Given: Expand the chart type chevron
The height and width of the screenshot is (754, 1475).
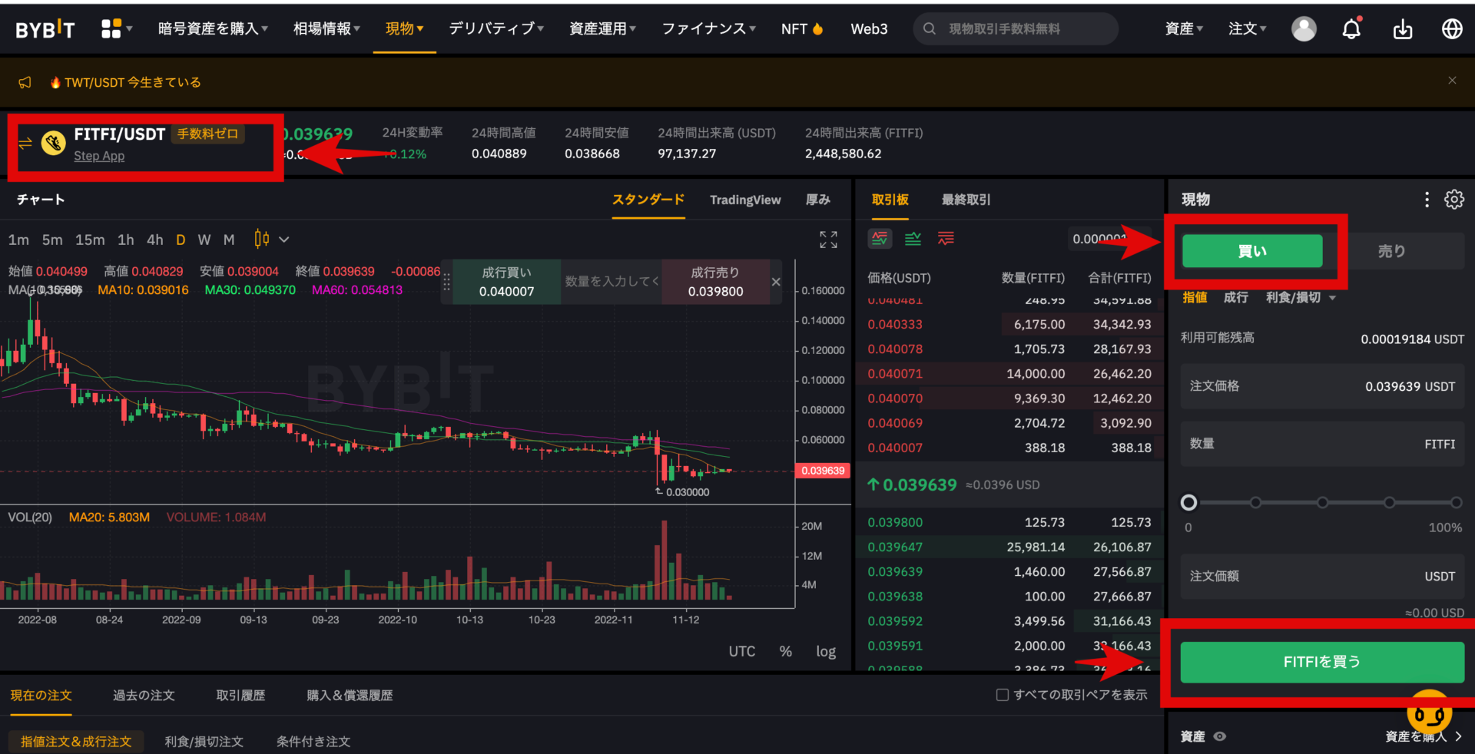Looking at the screenshot, I should 284,240.
